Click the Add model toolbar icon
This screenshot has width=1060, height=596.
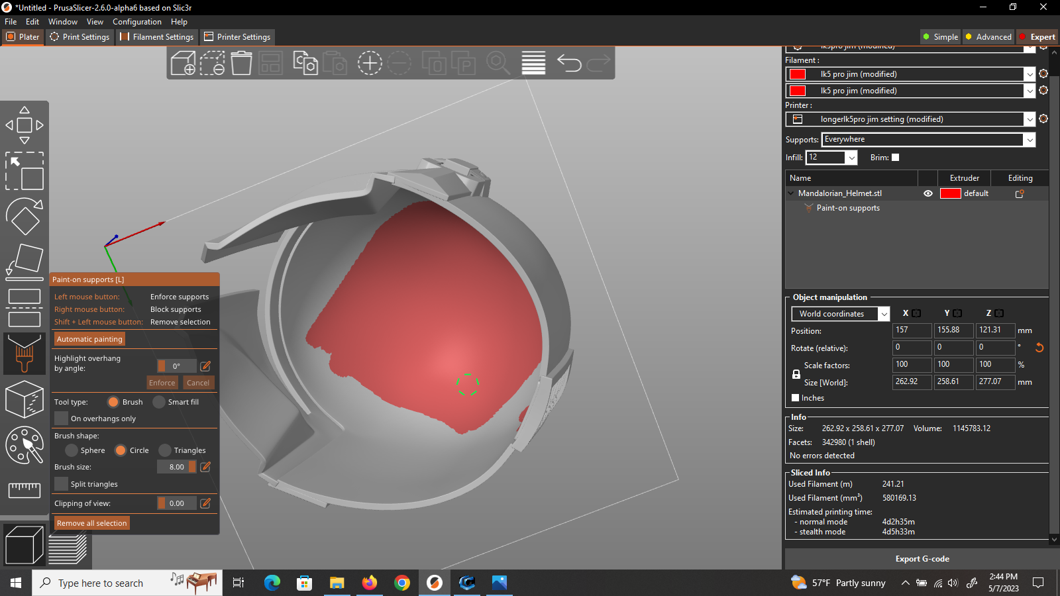click(184, 63)
